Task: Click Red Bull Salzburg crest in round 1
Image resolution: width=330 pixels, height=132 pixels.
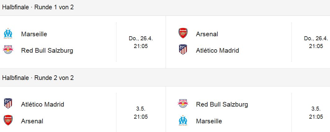Action: point(8,50)
